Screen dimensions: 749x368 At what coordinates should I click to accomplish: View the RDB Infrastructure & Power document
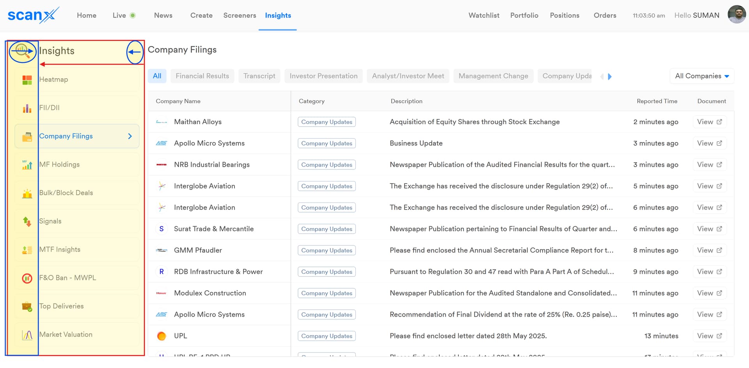[x=710, y=272]
